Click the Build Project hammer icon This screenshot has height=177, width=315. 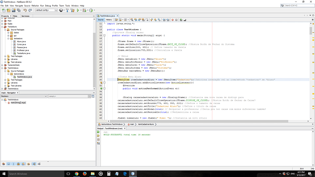(67, 10)
